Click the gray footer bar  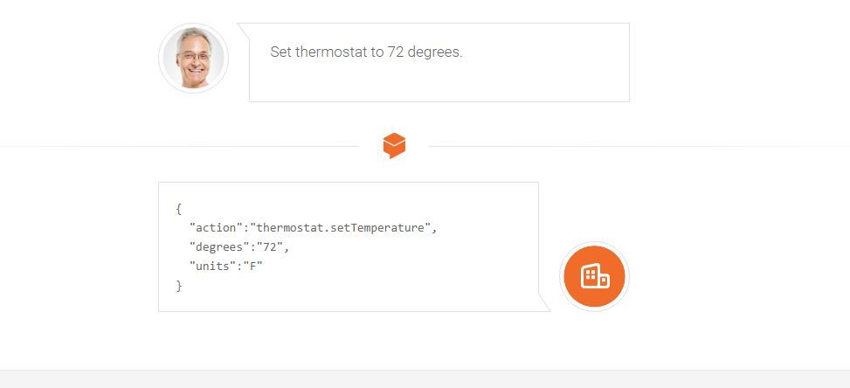(x=425, y=379)
